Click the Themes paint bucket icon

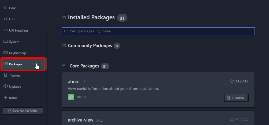(6, 75)
